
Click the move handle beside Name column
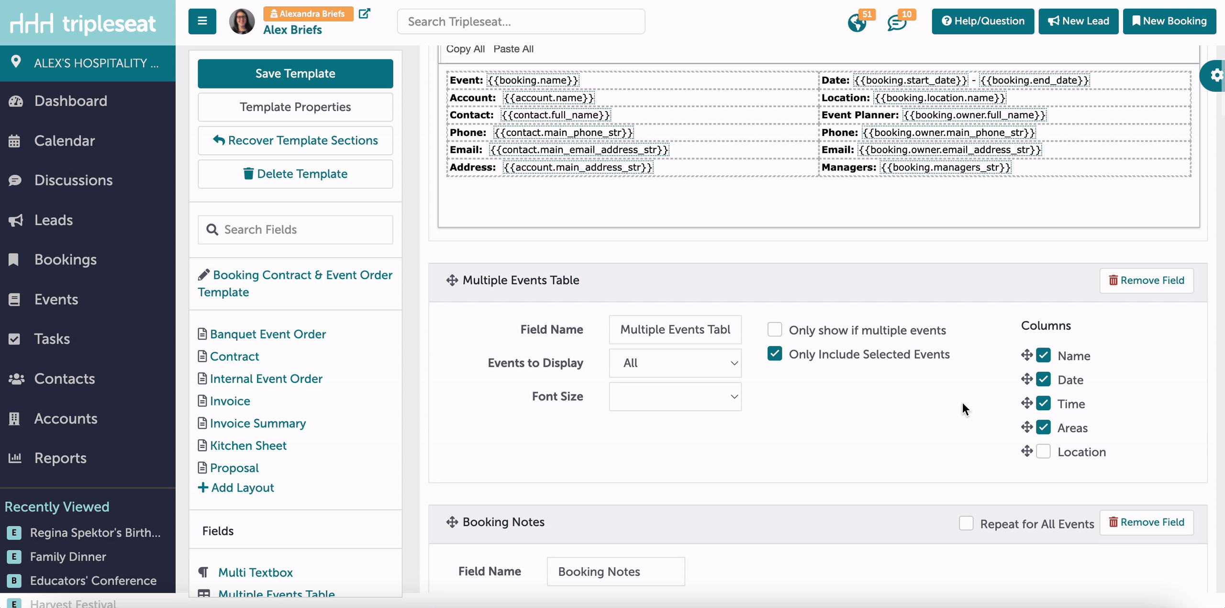[1026, 355]
